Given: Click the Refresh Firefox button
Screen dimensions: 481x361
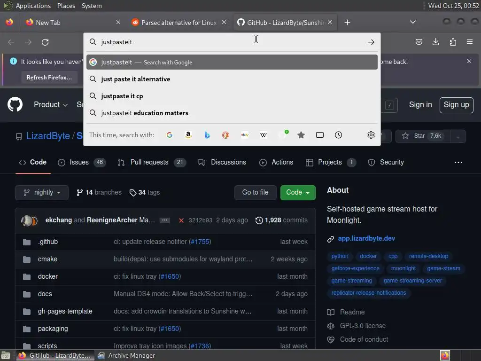Looking at the screenshot, I should pyautogui.click(x=49, y=78).
